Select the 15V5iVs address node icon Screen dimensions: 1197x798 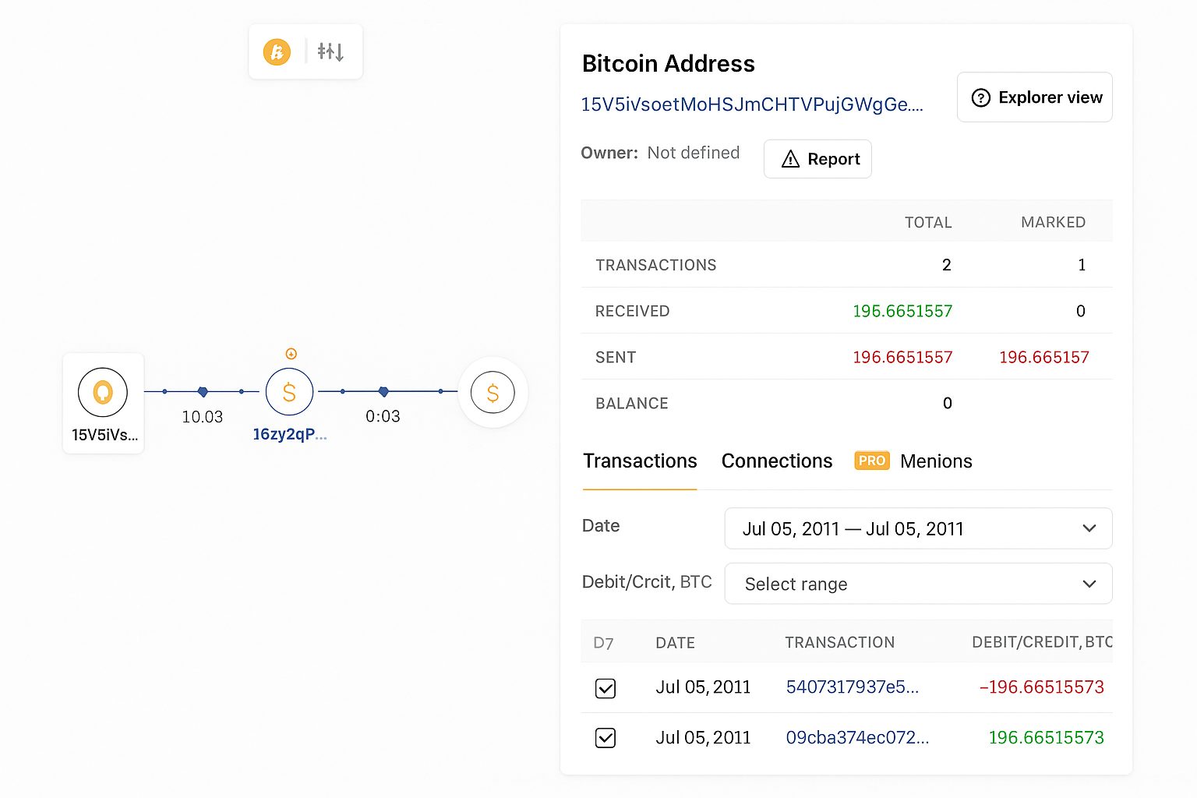(x=103, y=392)
